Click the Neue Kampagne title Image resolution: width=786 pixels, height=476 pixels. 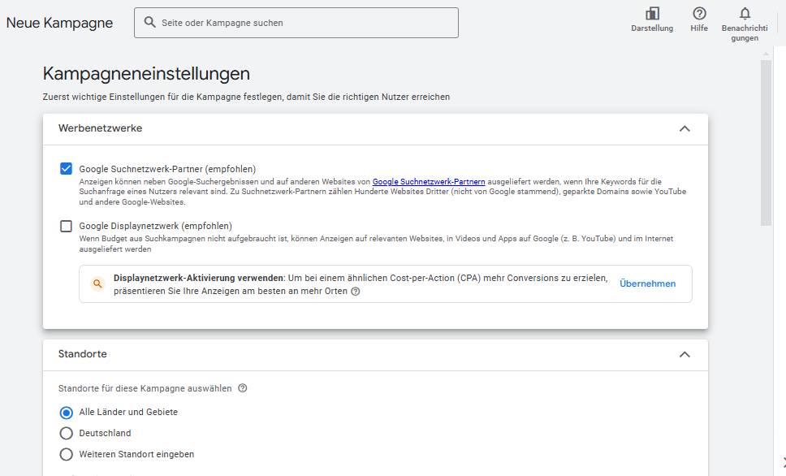click(59, 23)
